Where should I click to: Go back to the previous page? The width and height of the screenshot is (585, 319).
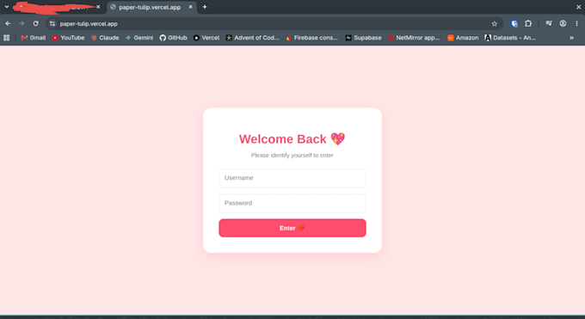[x=8, y=23]
